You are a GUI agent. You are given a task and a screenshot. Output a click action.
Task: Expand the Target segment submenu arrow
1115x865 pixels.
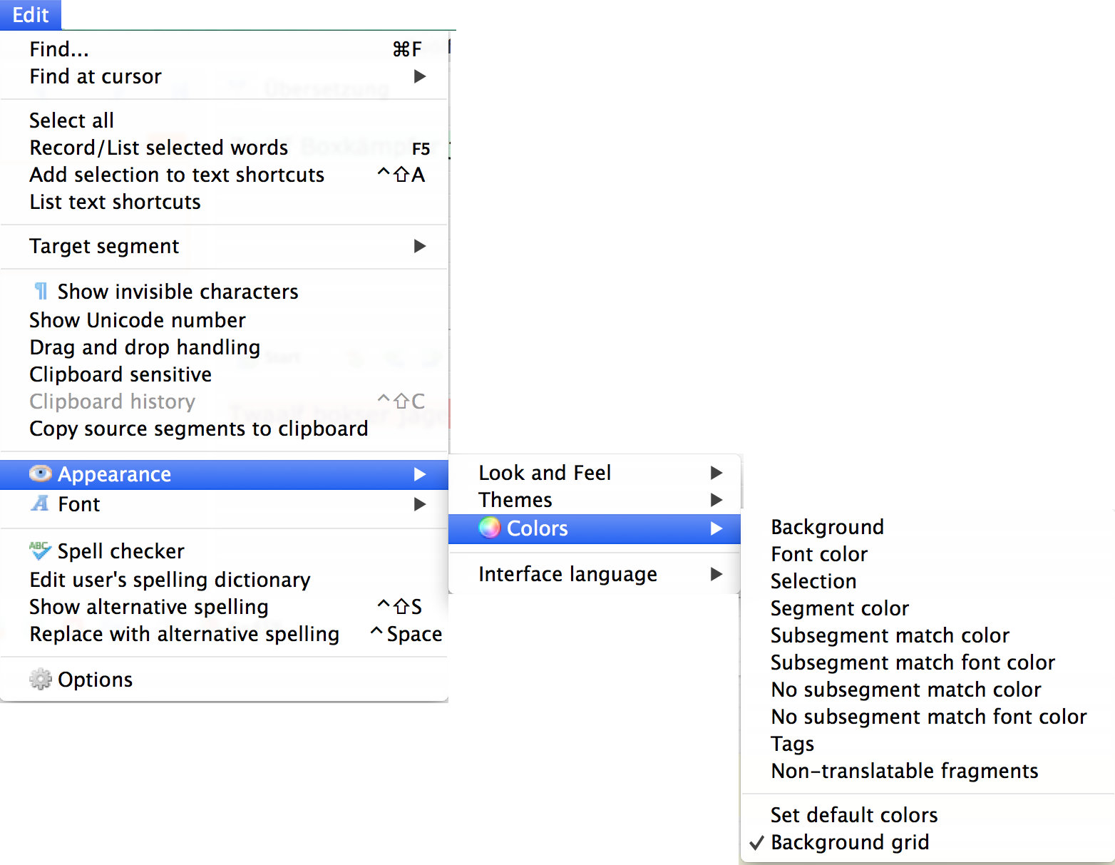pos(420,246)
